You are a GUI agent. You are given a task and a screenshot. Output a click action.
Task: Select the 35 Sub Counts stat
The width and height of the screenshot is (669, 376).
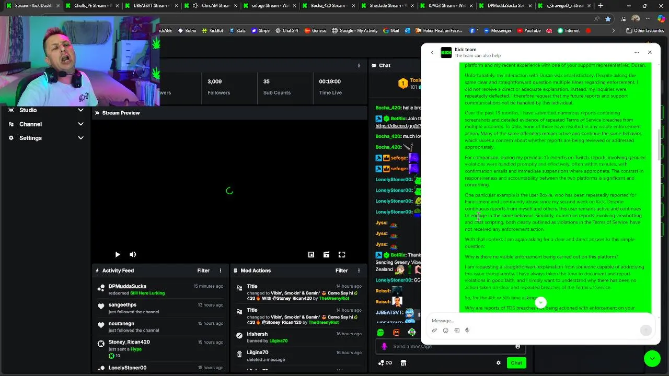276,87
